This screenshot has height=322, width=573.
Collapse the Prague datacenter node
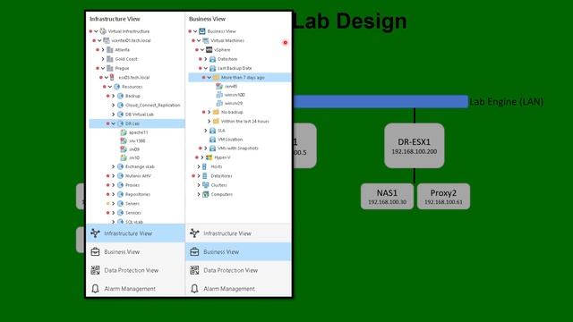coord(103,68)
